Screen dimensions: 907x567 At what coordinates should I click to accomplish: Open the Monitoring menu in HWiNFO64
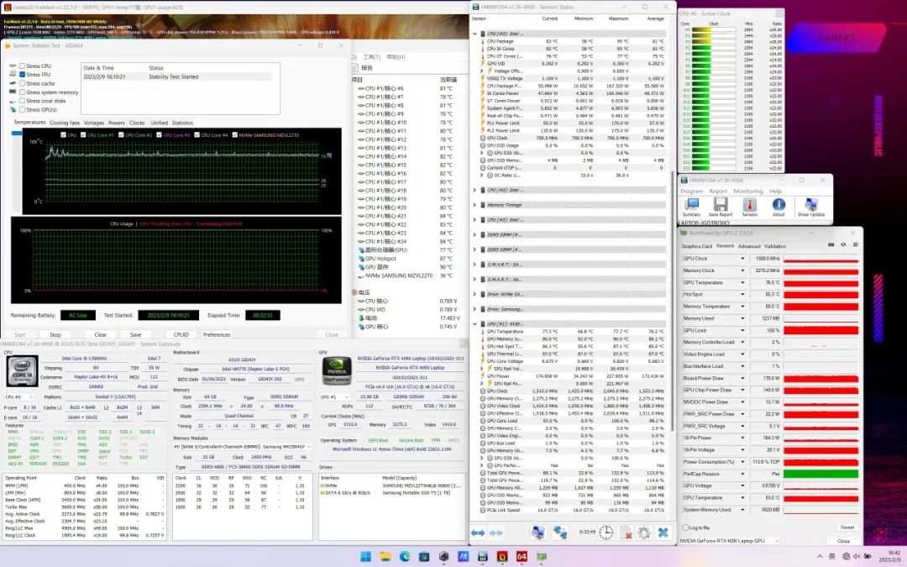point(747,191)
